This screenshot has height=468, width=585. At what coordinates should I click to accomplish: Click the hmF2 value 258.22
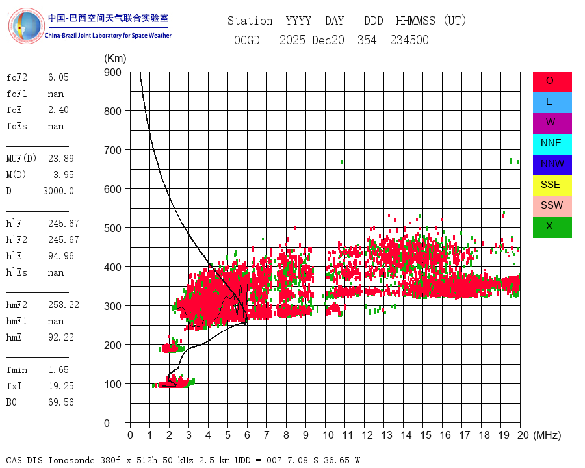click(x=64, y=305)
